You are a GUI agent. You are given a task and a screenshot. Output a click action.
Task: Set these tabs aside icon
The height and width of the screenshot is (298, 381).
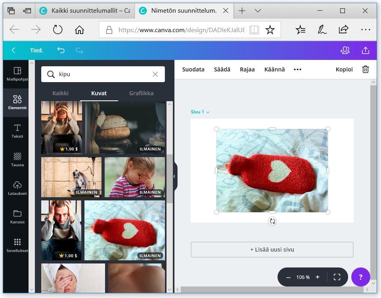27,11
